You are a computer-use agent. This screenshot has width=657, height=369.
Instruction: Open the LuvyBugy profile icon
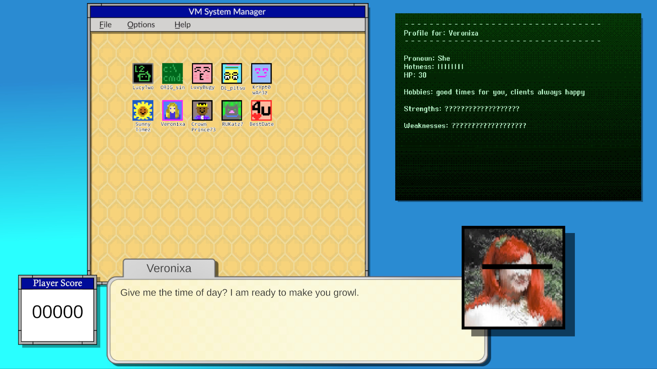[x=202, y=73]
